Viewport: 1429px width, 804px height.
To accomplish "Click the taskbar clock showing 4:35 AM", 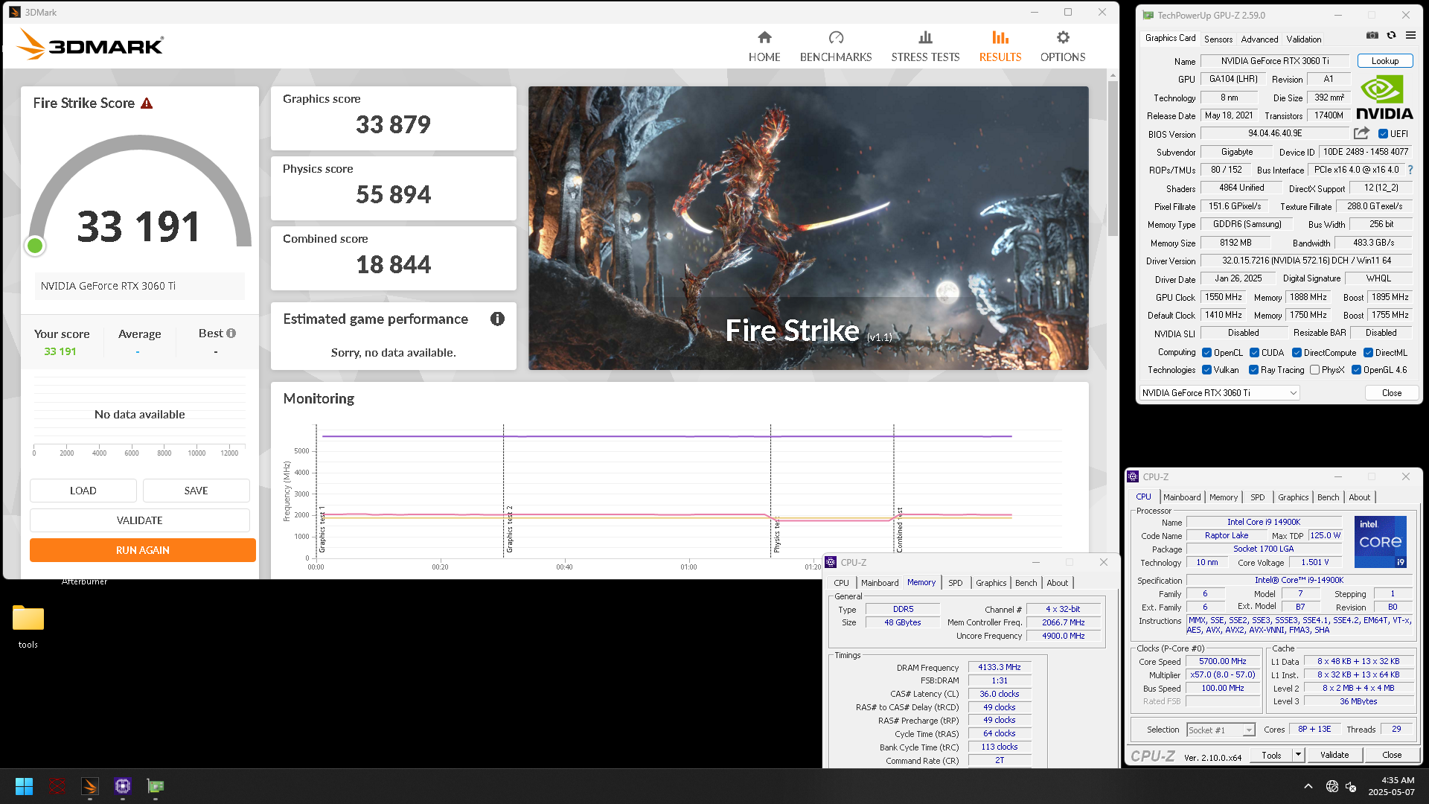I will (1391, 786).
